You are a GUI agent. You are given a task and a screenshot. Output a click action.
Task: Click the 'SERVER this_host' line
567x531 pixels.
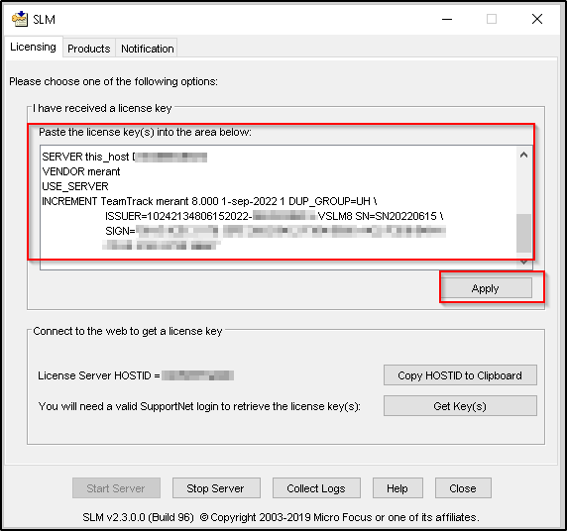pyautogui.click(x=124, y=157)
